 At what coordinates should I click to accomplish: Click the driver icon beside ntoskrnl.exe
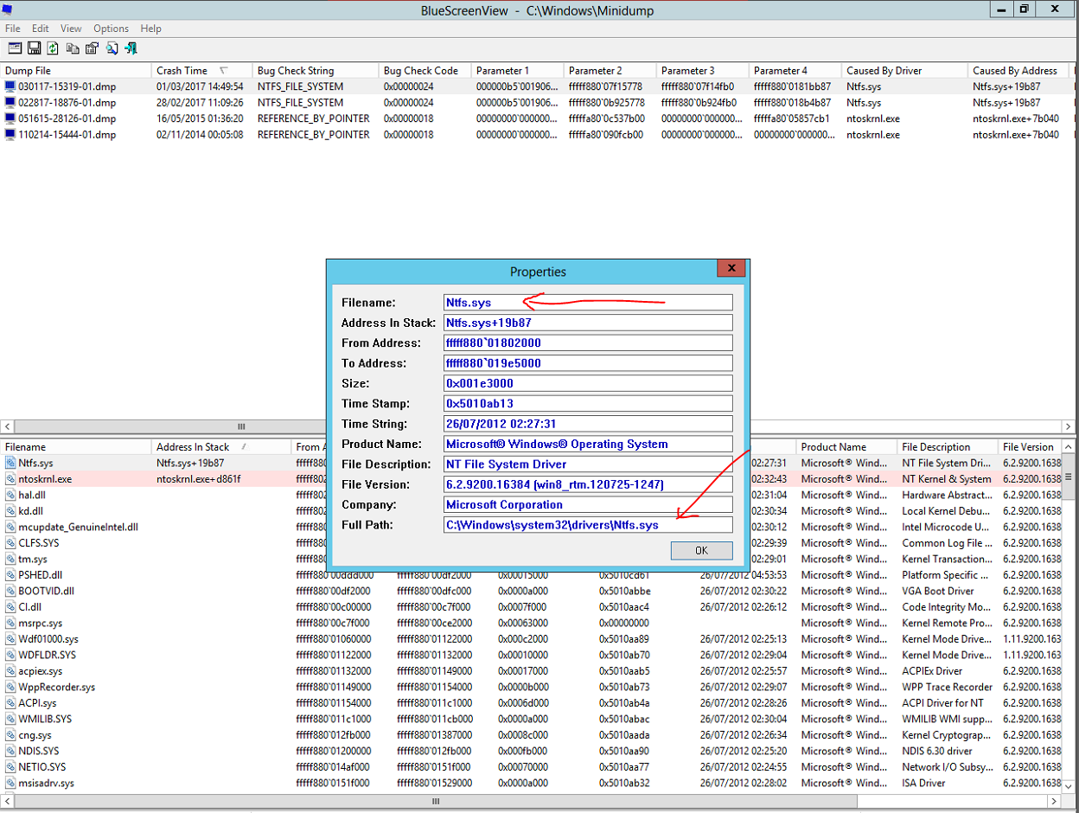(10, 478)
